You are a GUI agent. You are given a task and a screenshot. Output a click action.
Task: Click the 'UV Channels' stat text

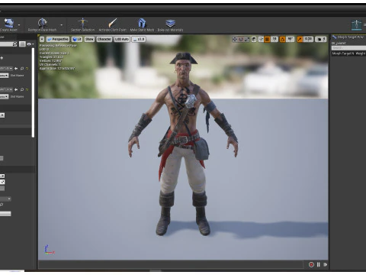[x=50, y=65]
